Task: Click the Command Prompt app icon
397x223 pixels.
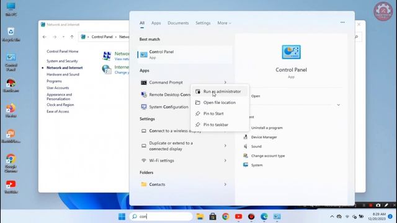Action: point(143,82)
